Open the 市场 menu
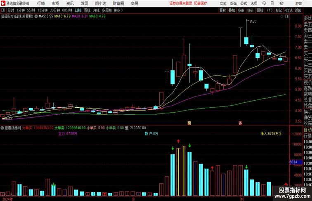This screenshot has width=312, height=201. (55, 3)
